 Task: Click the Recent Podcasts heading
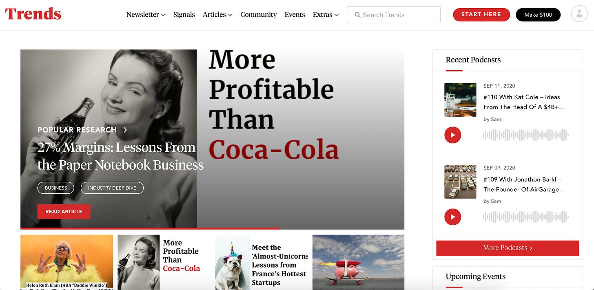[x=473, y=60]
